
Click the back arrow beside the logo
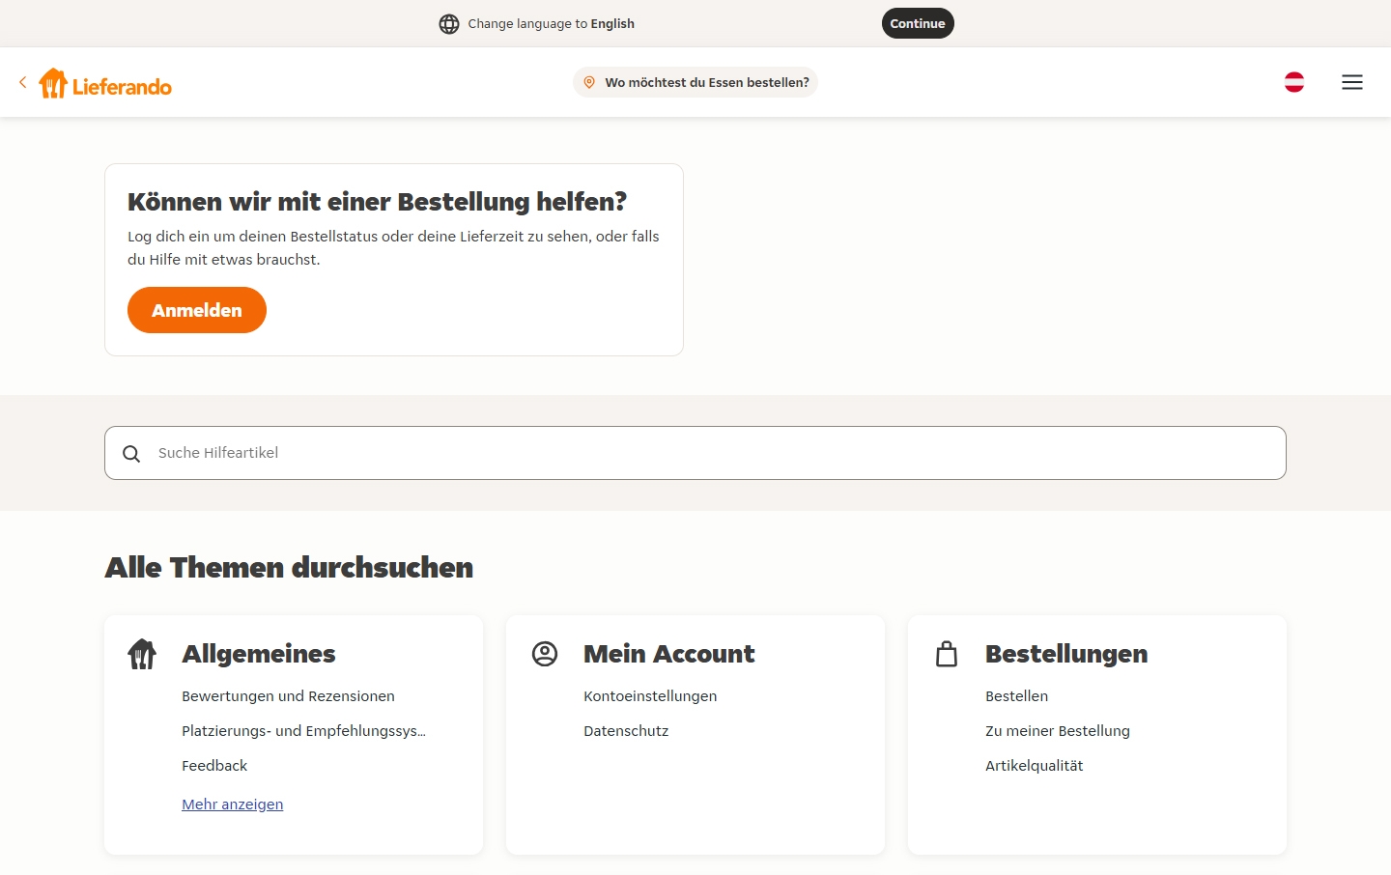[x=22, y=83]
